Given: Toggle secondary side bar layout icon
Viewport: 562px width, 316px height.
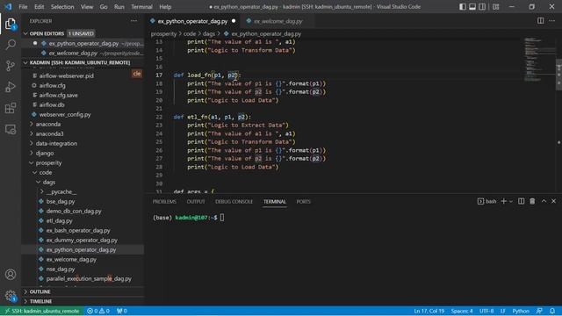Looking at the screenshot, I should click(x=482, y=7).
